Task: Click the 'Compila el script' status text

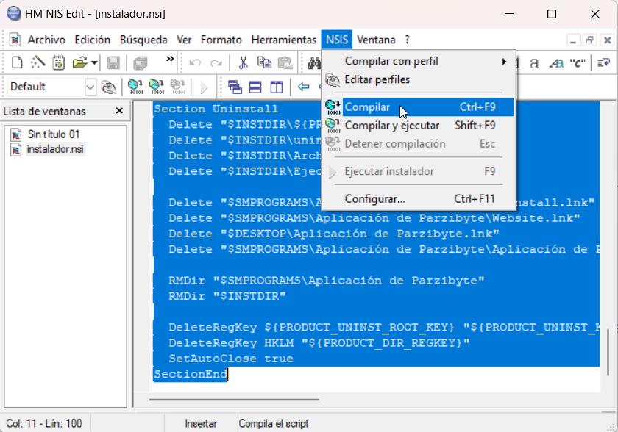Action: point(274,424)
